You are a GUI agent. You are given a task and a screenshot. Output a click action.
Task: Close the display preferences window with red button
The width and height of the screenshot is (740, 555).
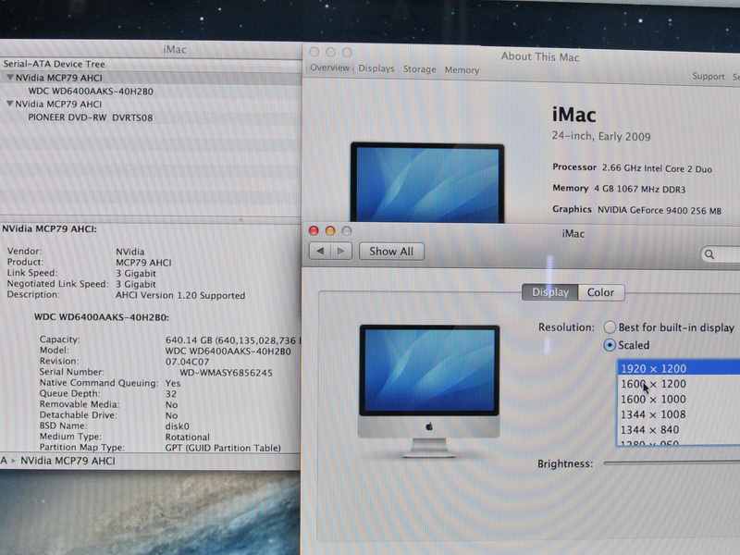314,230
